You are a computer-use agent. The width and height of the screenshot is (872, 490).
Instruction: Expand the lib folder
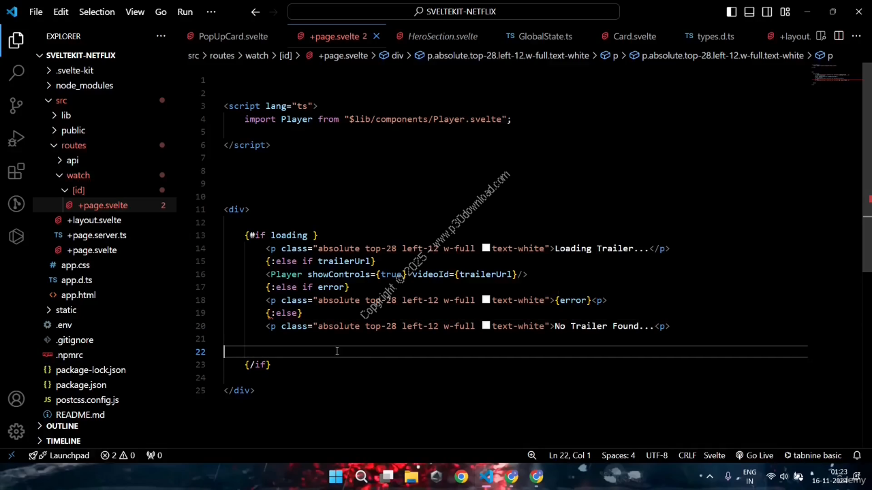click(x=65, y=115)
